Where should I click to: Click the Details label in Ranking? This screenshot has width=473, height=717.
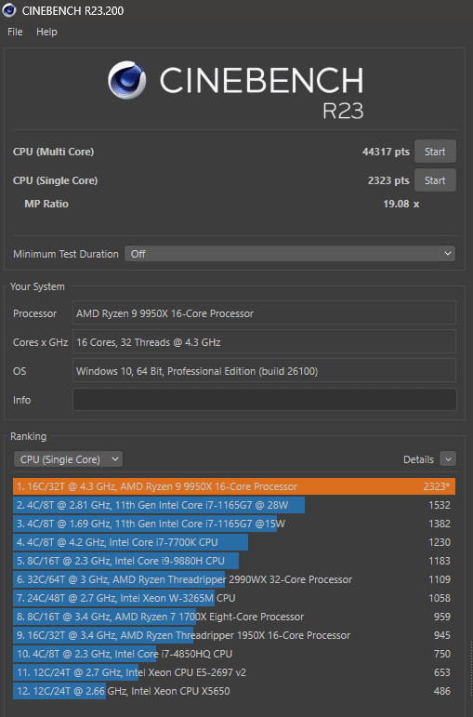coord(418,459)
